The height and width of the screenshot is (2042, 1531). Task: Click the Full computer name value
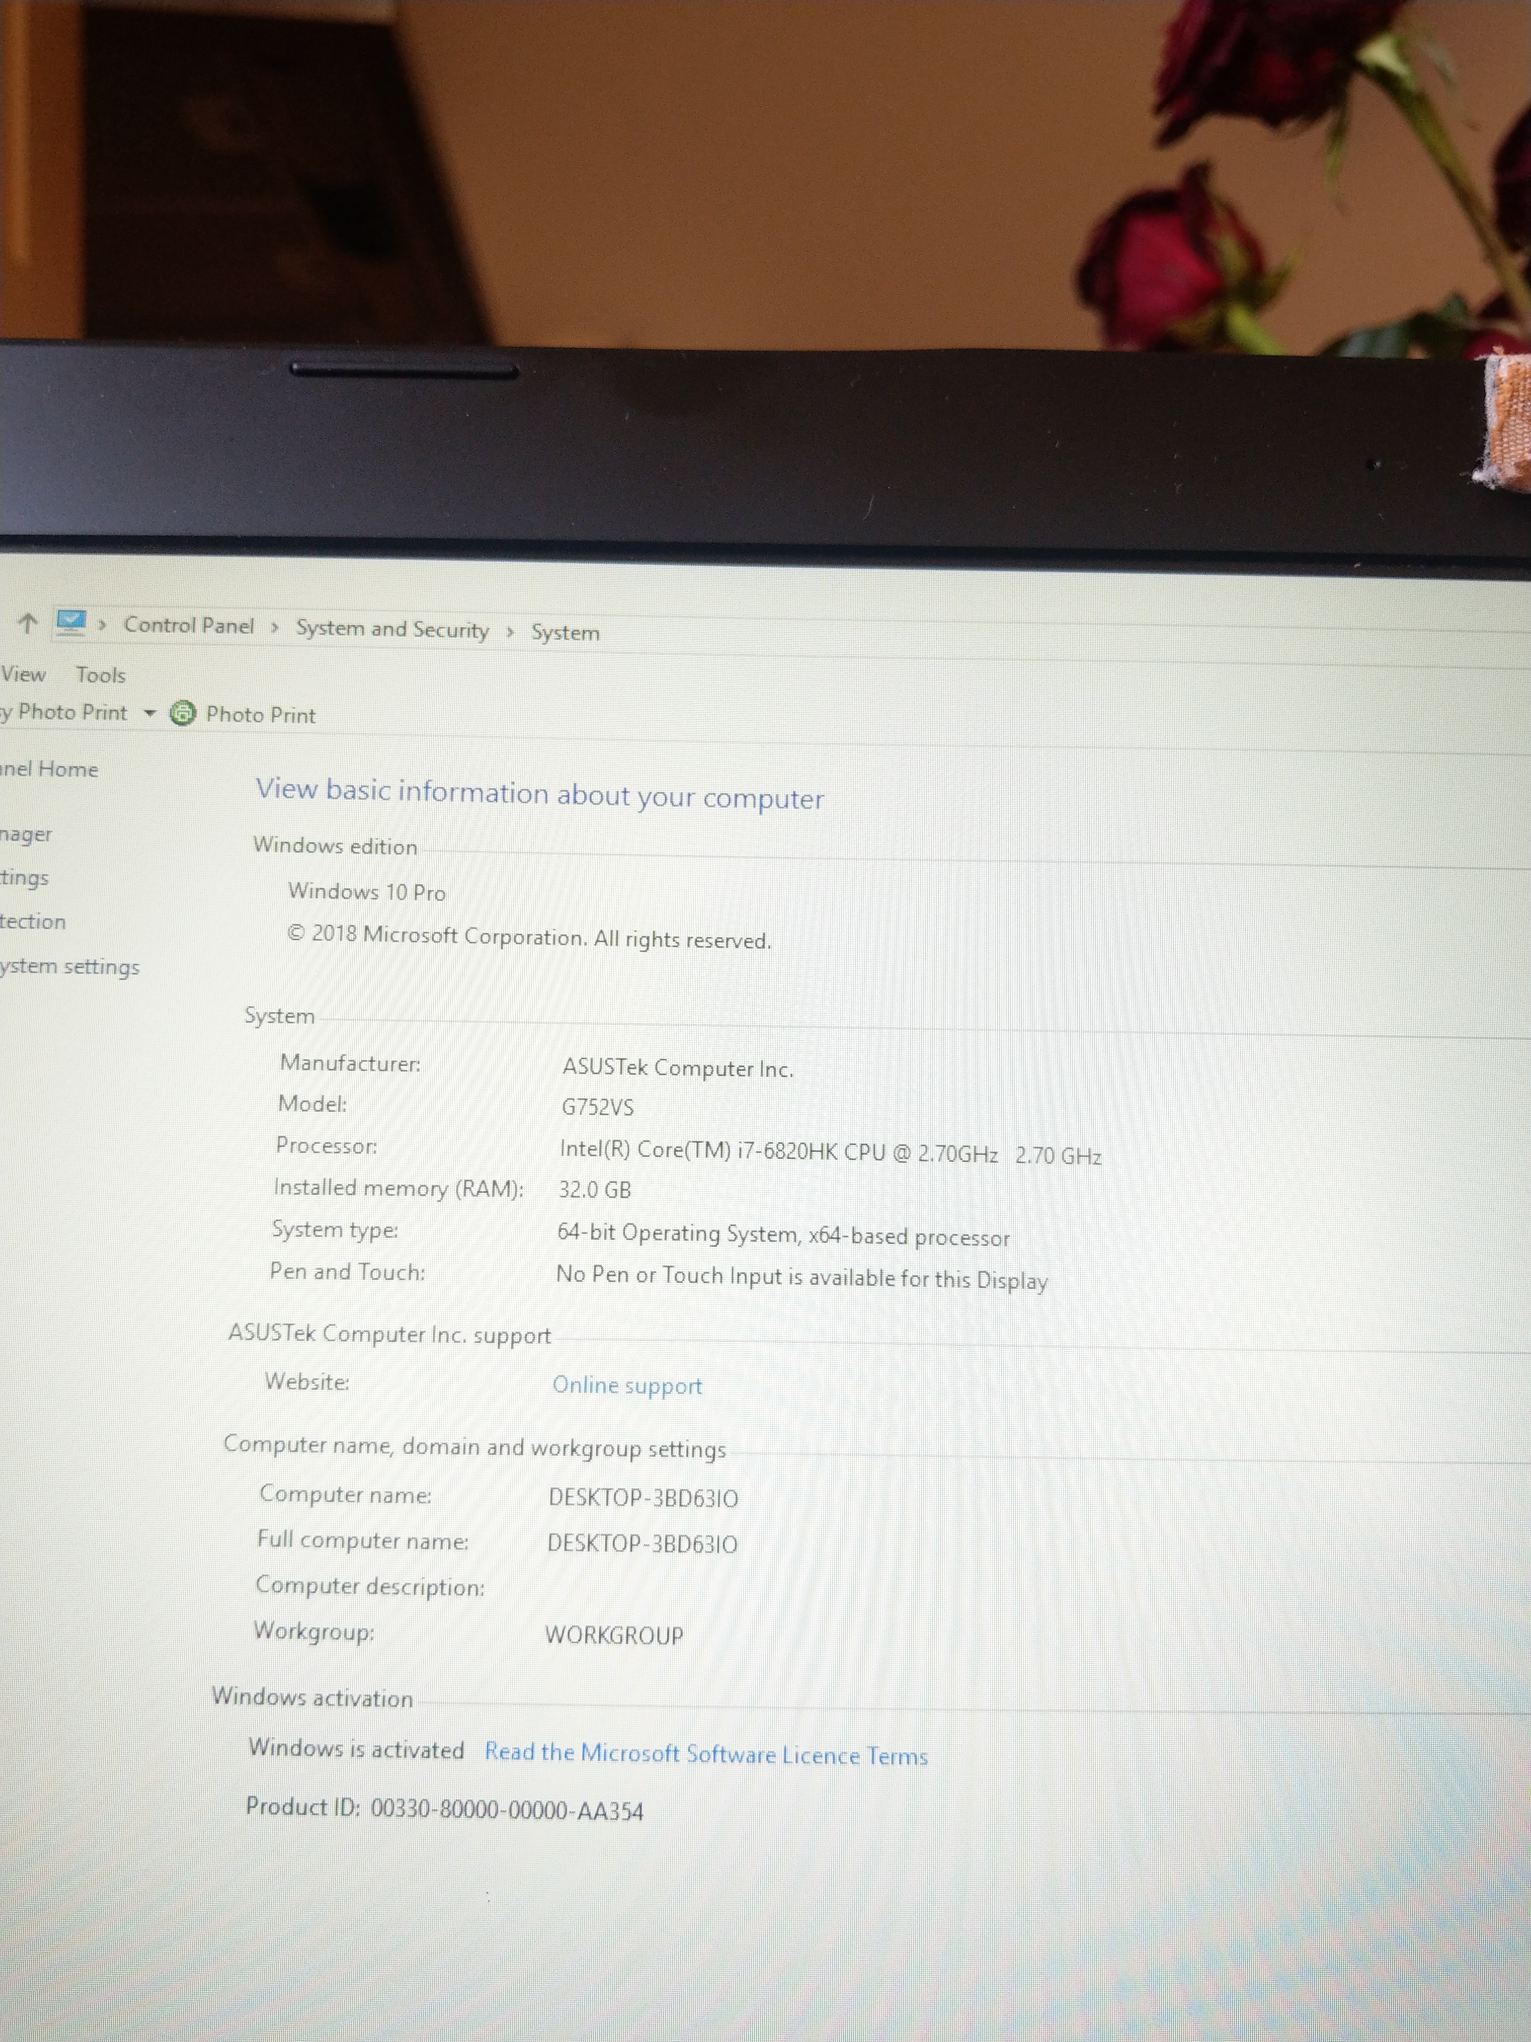pos(642,1544)
